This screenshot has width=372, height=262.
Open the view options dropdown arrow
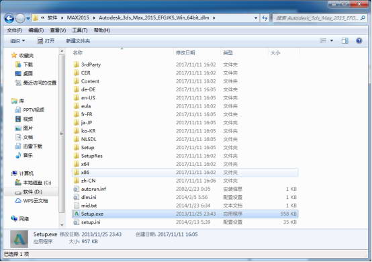click(332, 41)
